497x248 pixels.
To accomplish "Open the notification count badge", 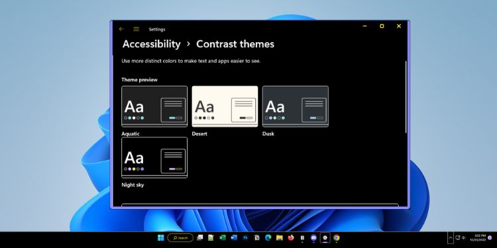I will click(490, 237).
